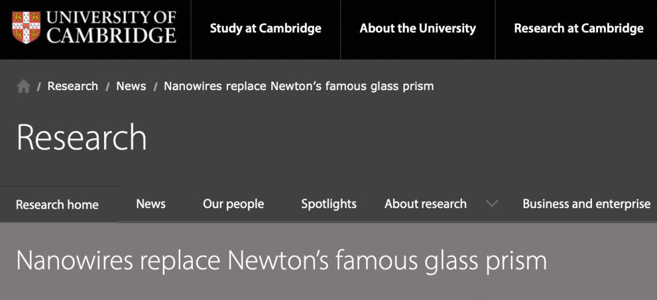Click the About research tab label

point(425,204)
